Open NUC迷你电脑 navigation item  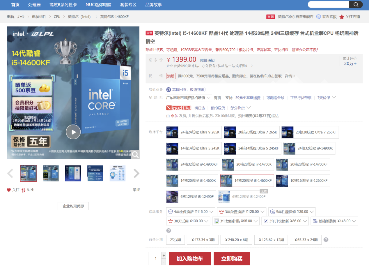pos(98,5)
